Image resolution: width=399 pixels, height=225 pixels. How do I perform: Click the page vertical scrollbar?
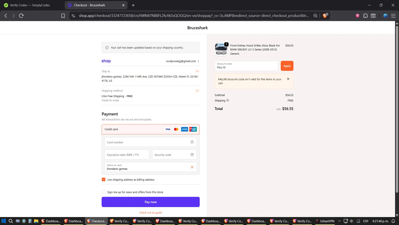tap(397, 109)
